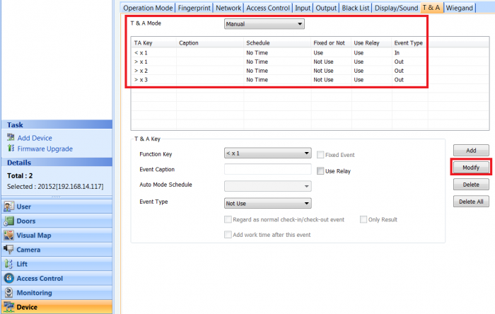Click the Add Device icon
This screenshot has height=314, width=495.
tap(11, 138)
